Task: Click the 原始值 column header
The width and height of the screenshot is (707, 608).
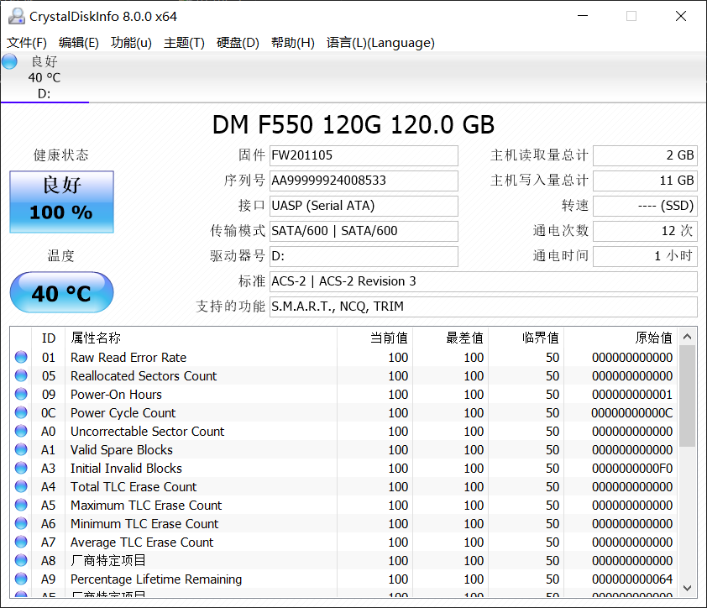Action: coord(621,338)
